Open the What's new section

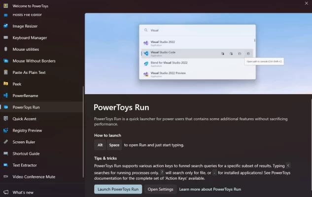pyautogui.click(x=23, y=192)
